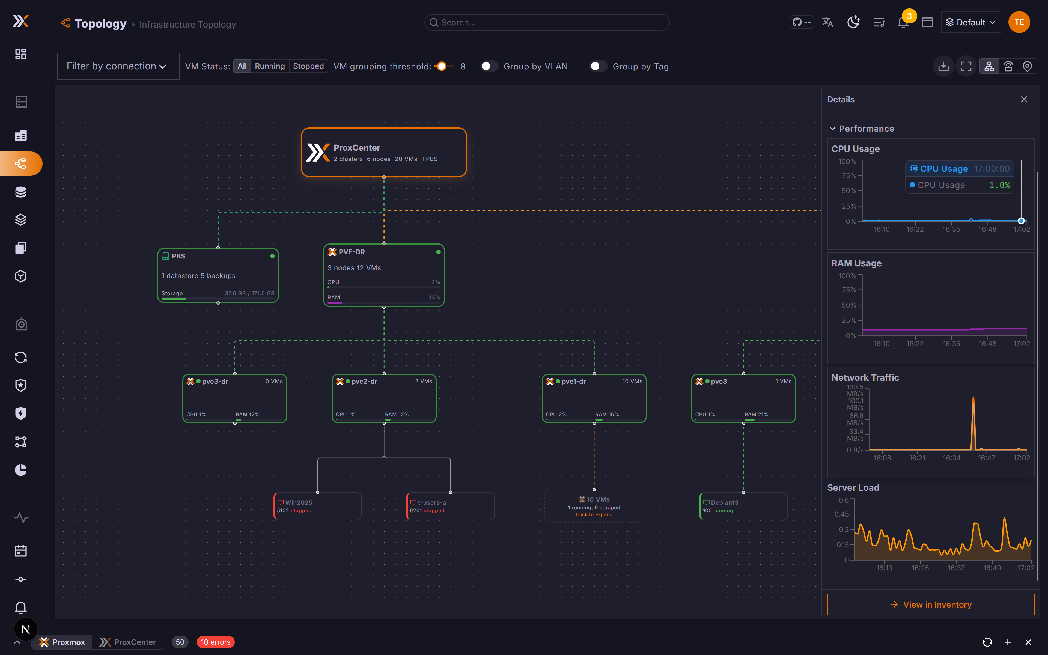Enter fullscreen topology view
Image resolution: width=1048 pixels, height=655 pixels.
pyautogui.click(x=966, y=66)
